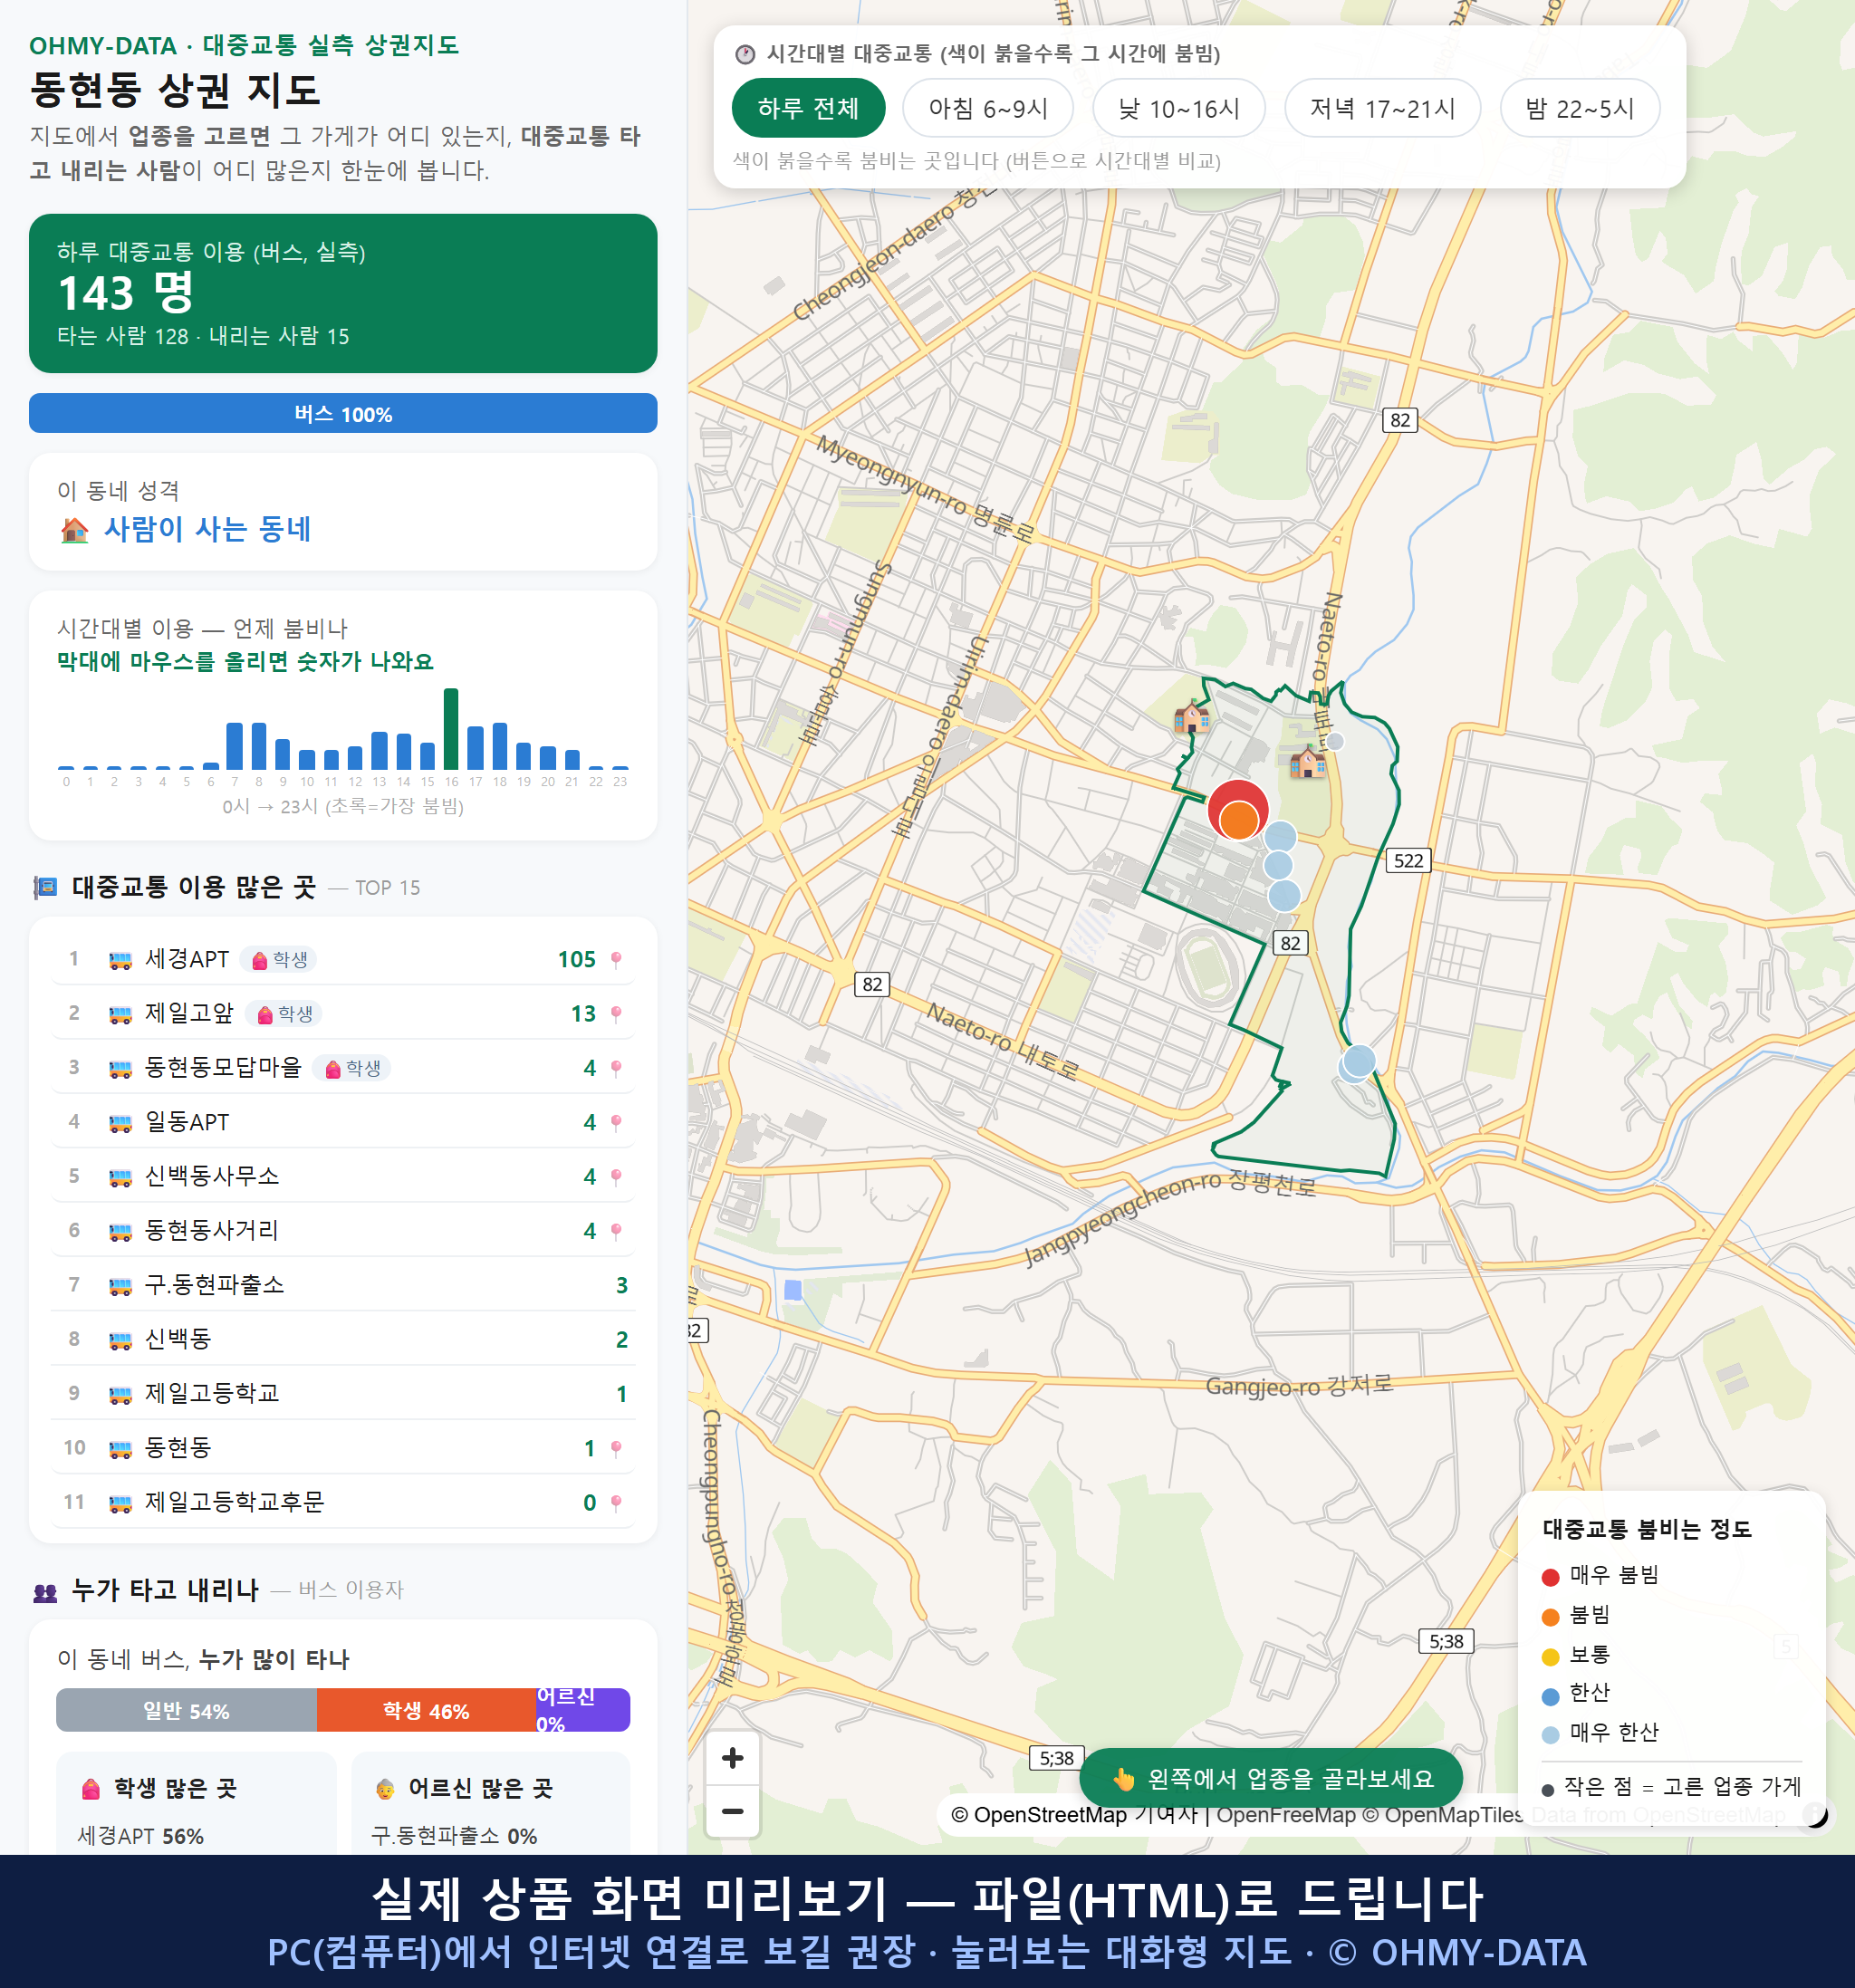Screen dimensions: 1855x1988
Task: Select the 하루 전체 time filter
Action: coord(808,108)
